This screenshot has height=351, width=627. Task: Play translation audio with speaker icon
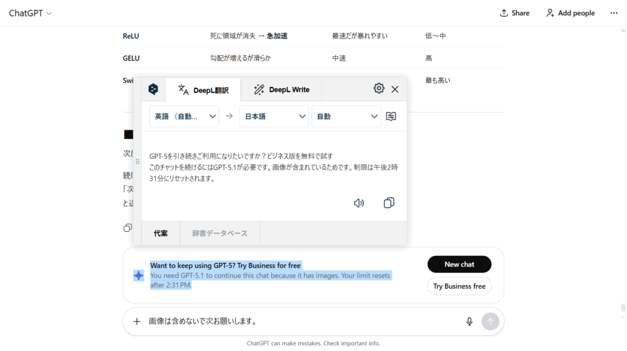click(359, 203)
